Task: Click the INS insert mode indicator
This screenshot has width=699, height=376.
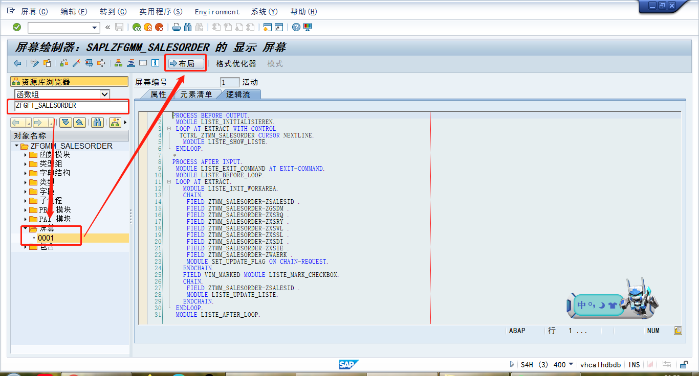Action: tap(635, 365)
